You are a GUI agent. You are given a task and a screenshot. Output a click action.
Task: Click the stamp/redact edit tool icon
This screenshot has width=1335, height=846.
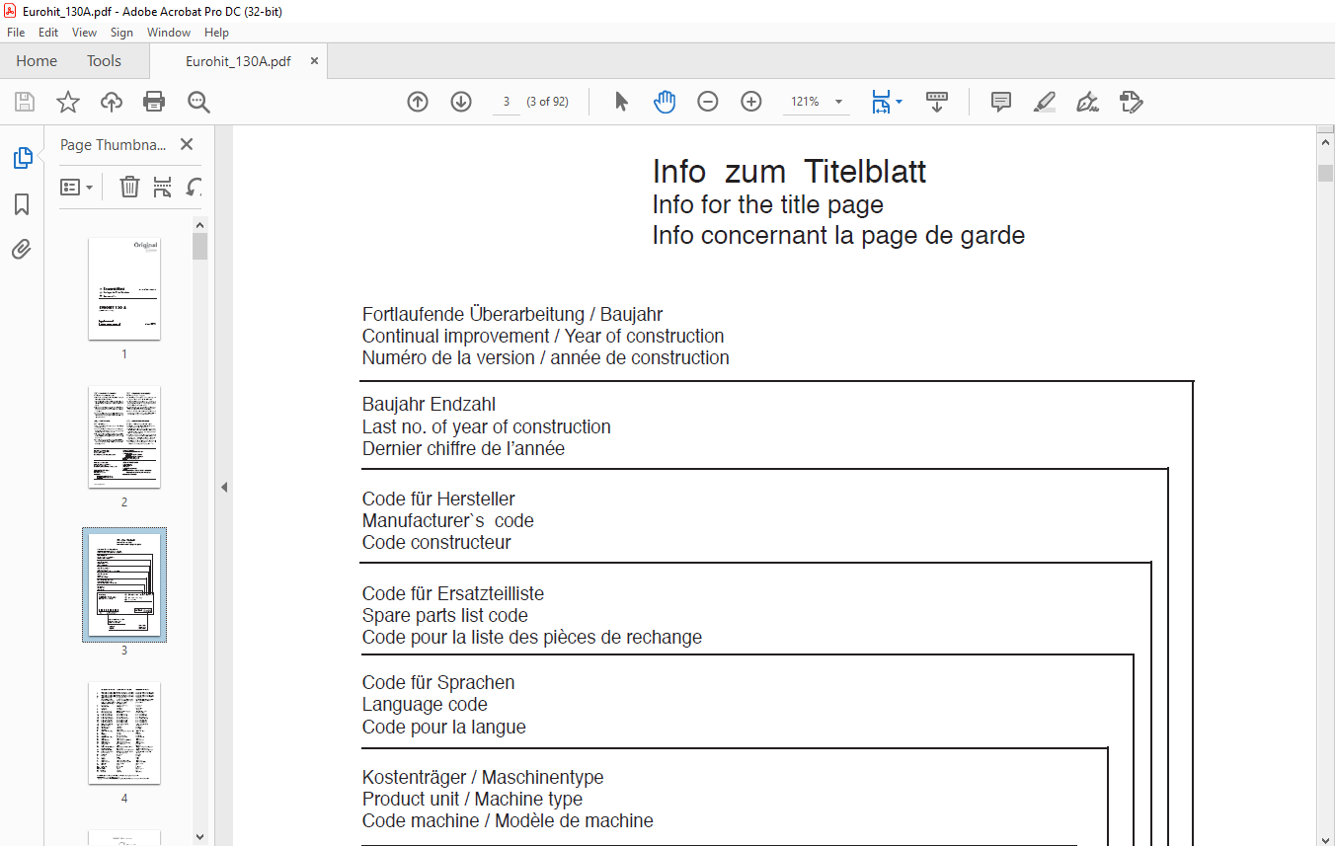1132,102
